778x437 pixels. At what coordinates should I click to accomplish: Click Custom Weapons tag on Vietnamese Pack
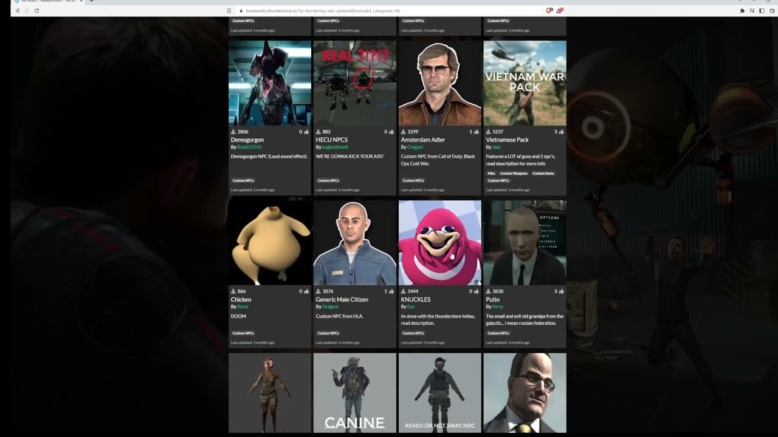pyautogui.click(x=514, y=174)
